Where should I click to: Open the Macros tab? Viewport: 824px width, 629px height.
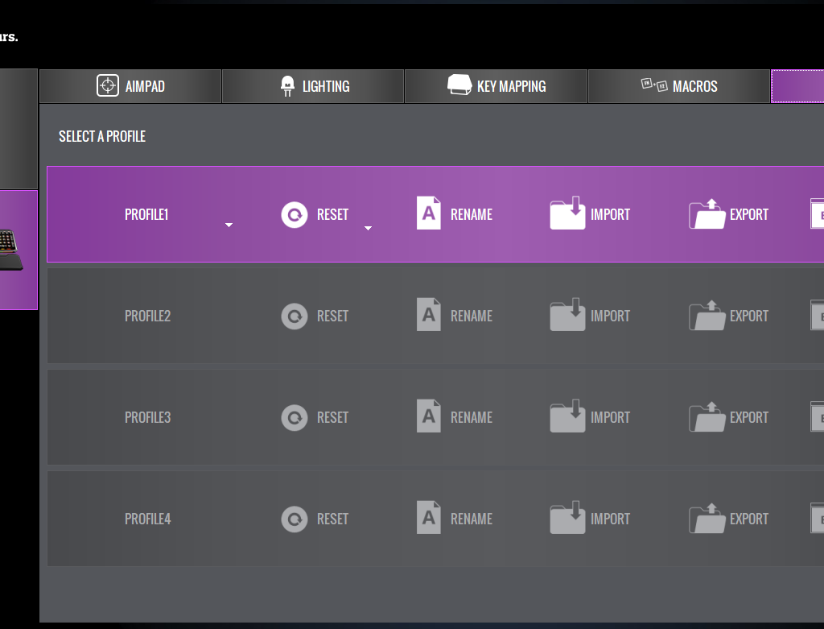tap(679, 86)
